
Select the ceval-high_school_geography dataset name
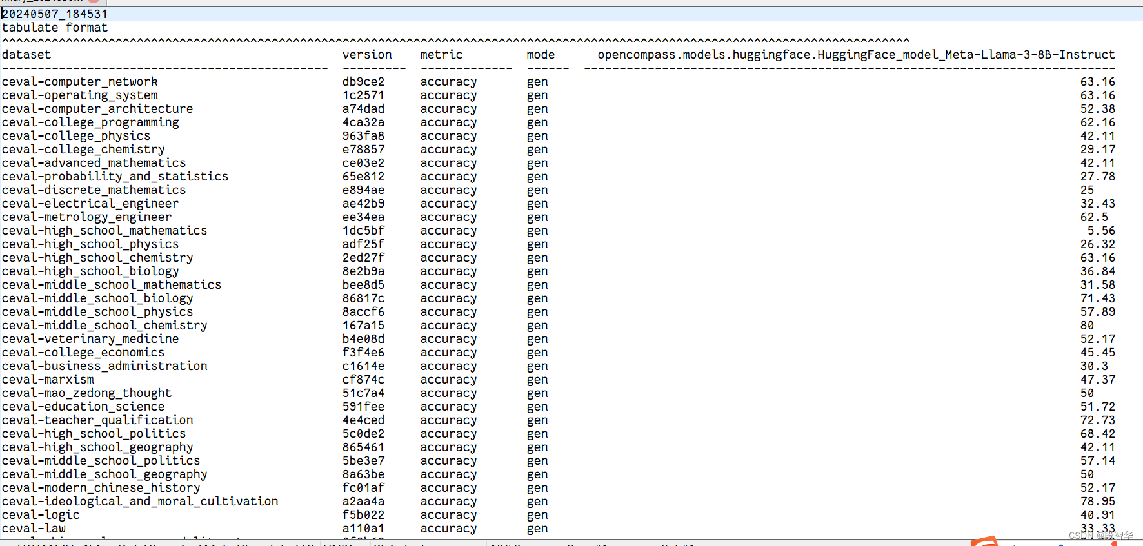(97, 447)
